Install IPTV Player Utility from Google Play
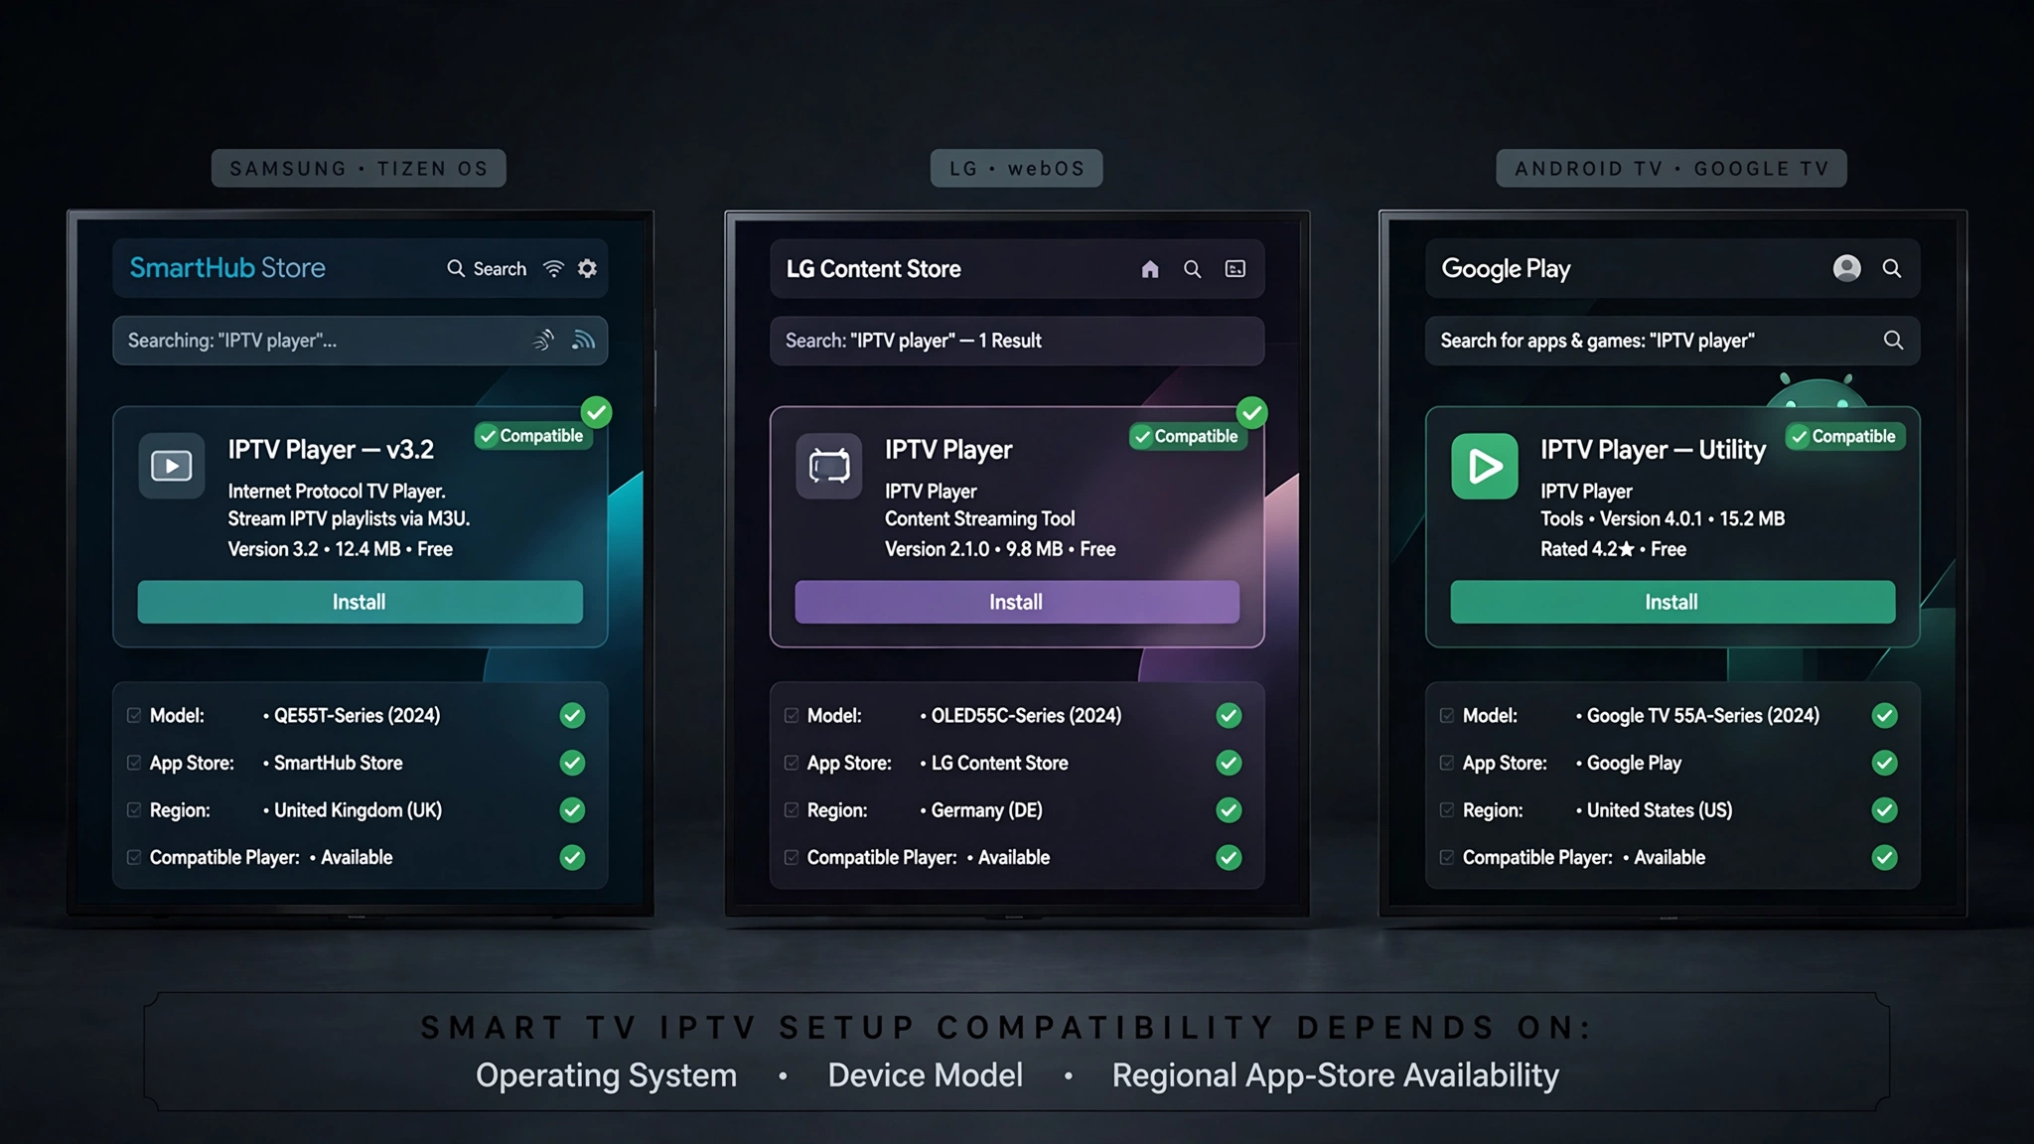The width and height of the screenshot is (2034, 1144). (1672, 602)
